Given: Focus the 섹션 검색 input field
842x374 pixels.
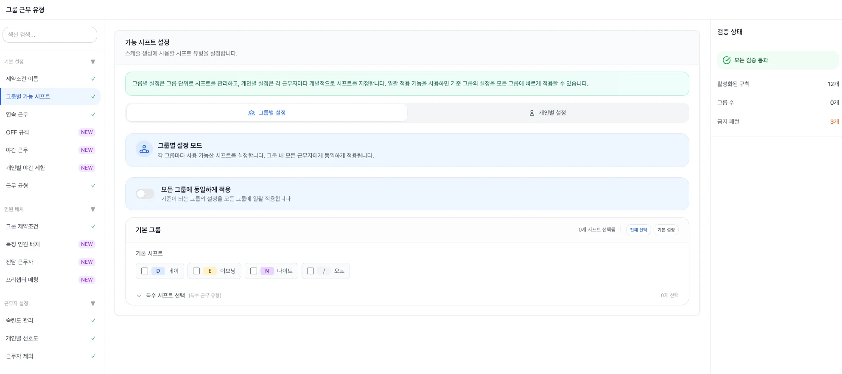Looking at the screenshot, I should click(50, 35).
